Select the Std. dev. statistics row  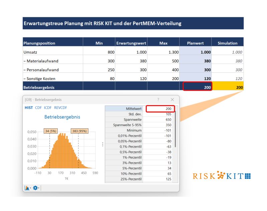140,114
